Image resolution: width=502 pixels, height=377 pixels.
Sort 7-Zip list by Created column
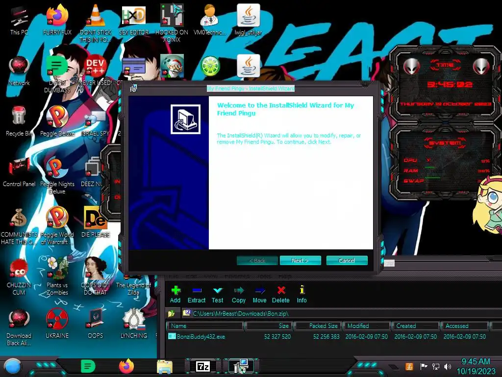click(x=416, y=326)
